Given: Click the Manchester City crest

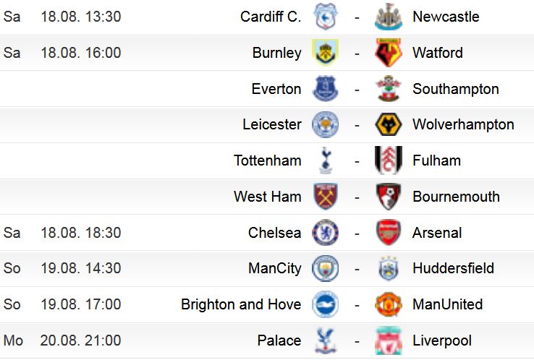Looking at the screenshot, I should pyautogui.click(x=325, y=268).
